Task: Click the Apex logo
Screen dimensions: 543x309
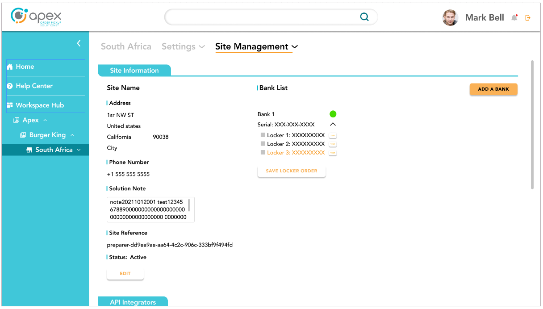Action: (x=36, y=16)
